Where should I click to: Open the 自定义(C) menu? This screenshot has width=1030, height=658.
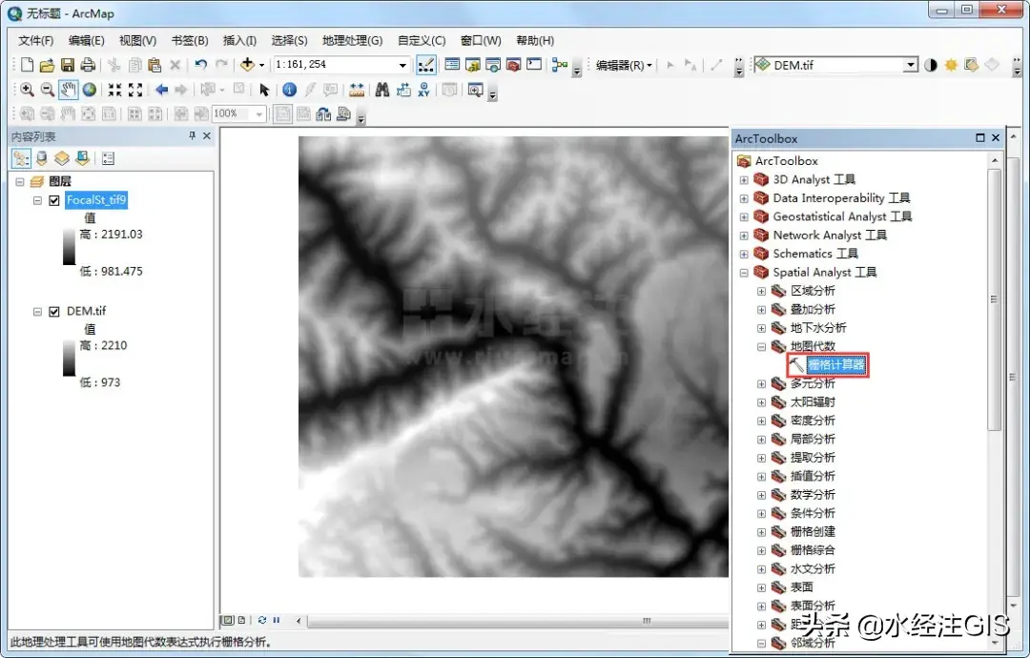pyautogui.click(x=422, y=41)
